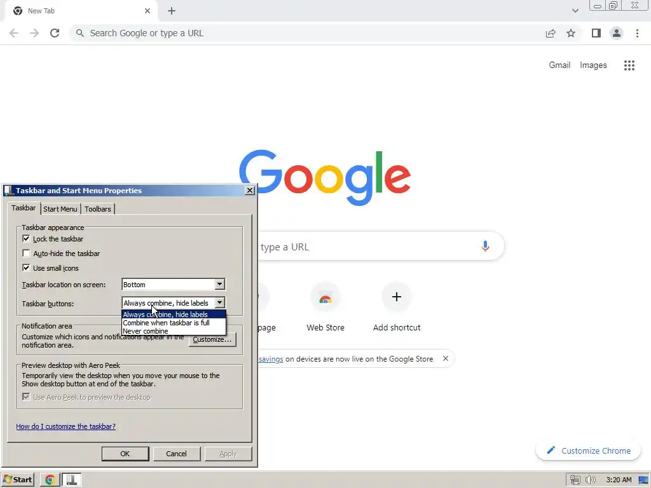Open the Google apps grid
This screenshot has height=488, width=651.
tap(629, 65)
